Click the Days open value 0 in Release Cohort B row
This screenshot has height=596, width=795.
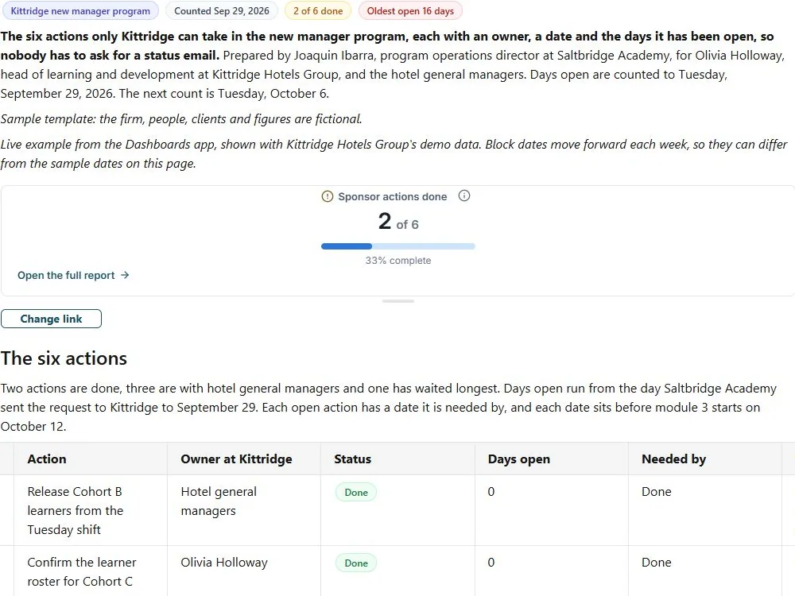point(491,492)
